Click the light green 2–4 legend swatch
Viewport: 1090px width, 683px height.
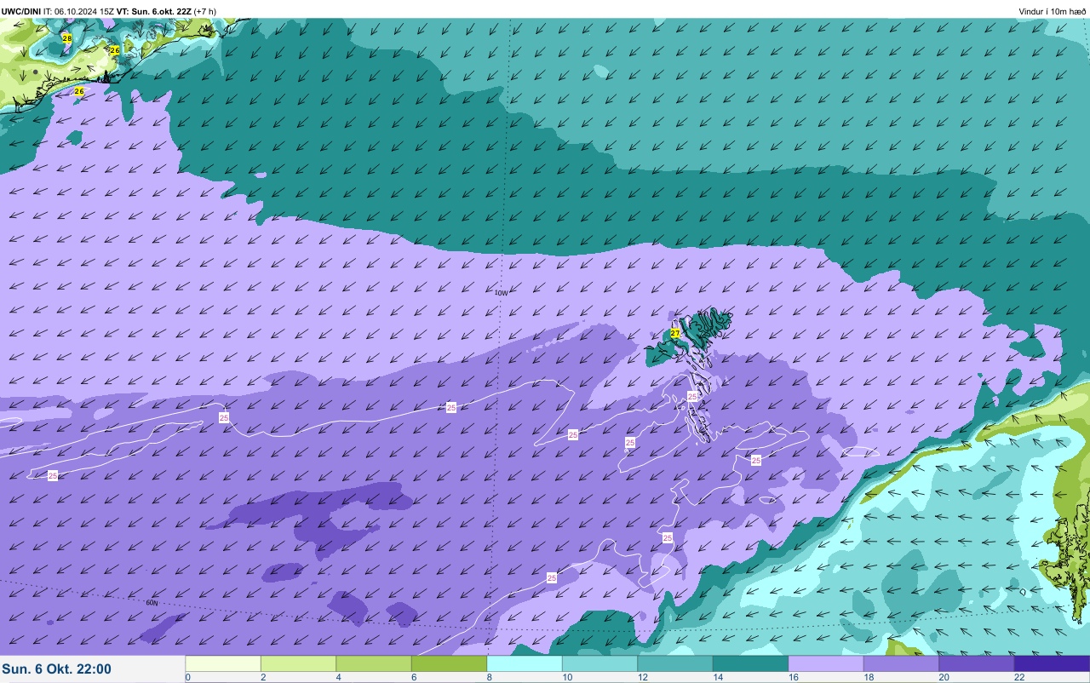click(x=298, y=663)
